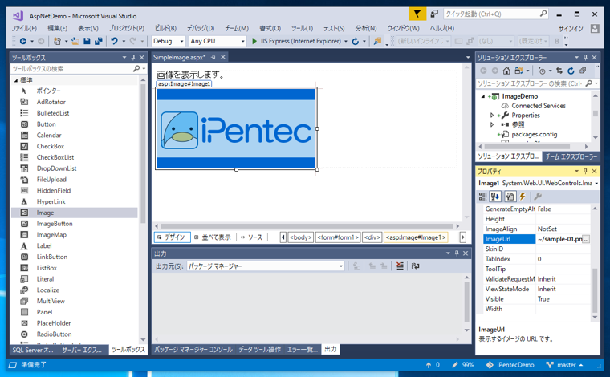
Task: Collapse the ImageDemo project node
Action: point(483,96)
